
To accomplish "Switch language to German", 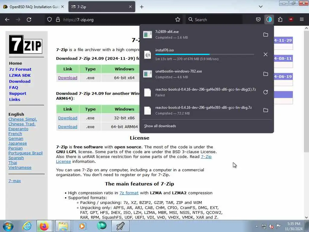I will (x=16, y=138).
